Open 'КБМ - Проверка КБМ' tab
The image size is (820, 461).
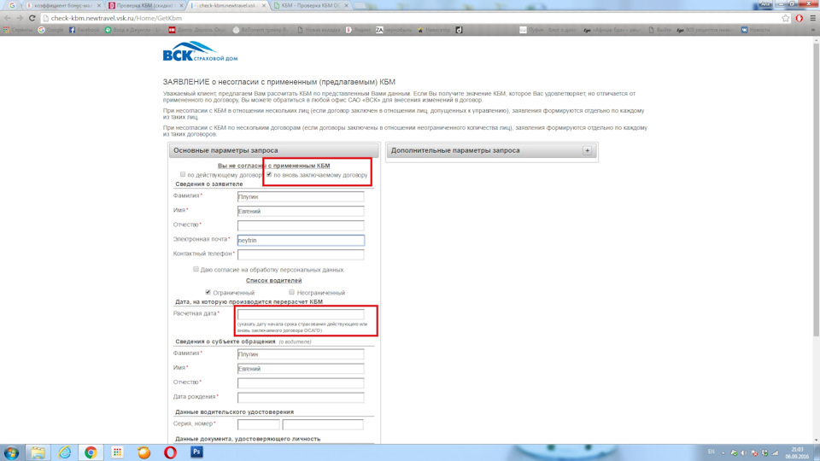[x=311, y=5]
